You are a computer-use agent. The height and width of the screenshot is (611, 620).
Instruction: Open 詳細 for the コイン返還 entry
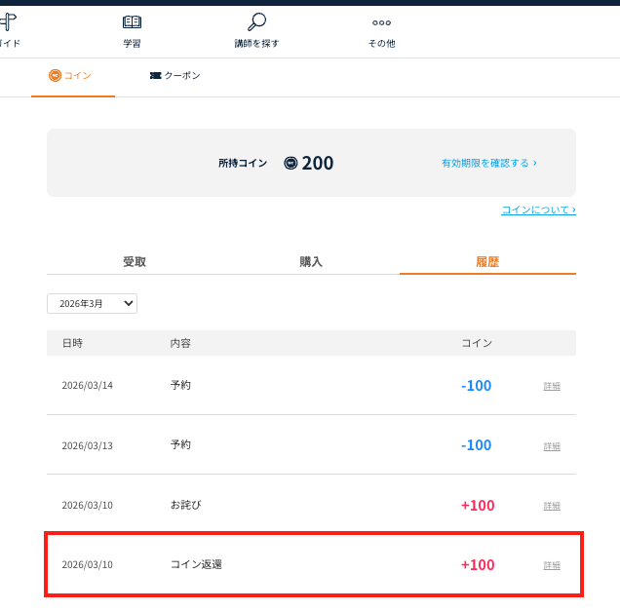click(x=552, y=565)
